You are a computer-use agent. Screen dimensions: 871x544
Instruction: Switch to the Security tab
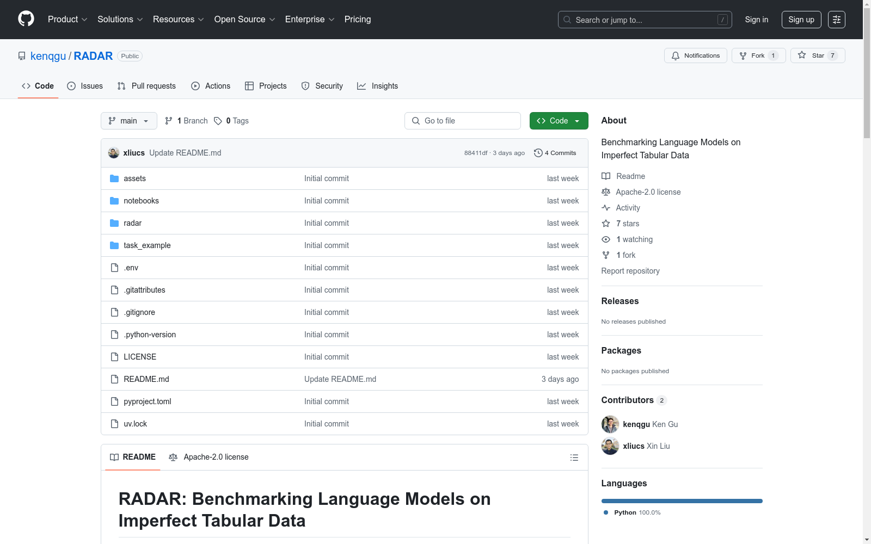pyautogui.click(x=322, y=86)
